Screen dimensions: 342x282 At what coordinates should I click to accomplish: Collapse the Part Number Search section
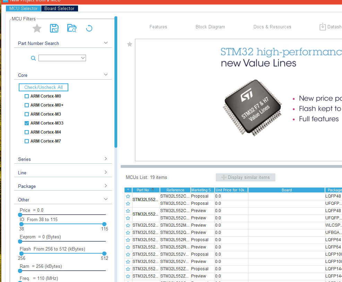click(x=106, y=43)
